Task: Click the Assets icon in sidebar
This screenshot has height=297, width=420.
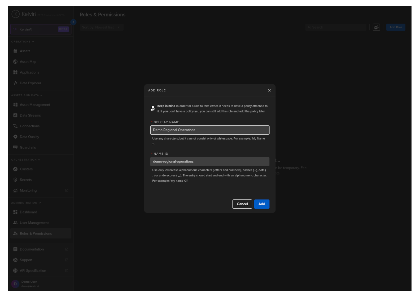Action: tap(15, 51)
